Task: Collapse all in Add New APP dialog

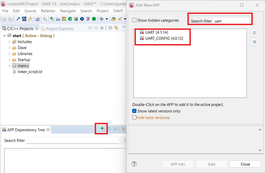Action: coord(254,33)
